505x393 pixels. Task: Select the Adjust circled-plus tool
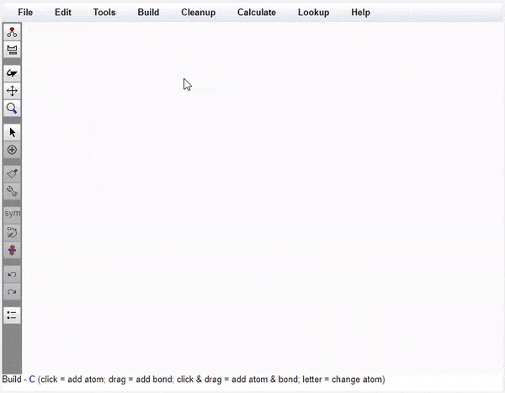pyautogui.click(x=12, y=150)
